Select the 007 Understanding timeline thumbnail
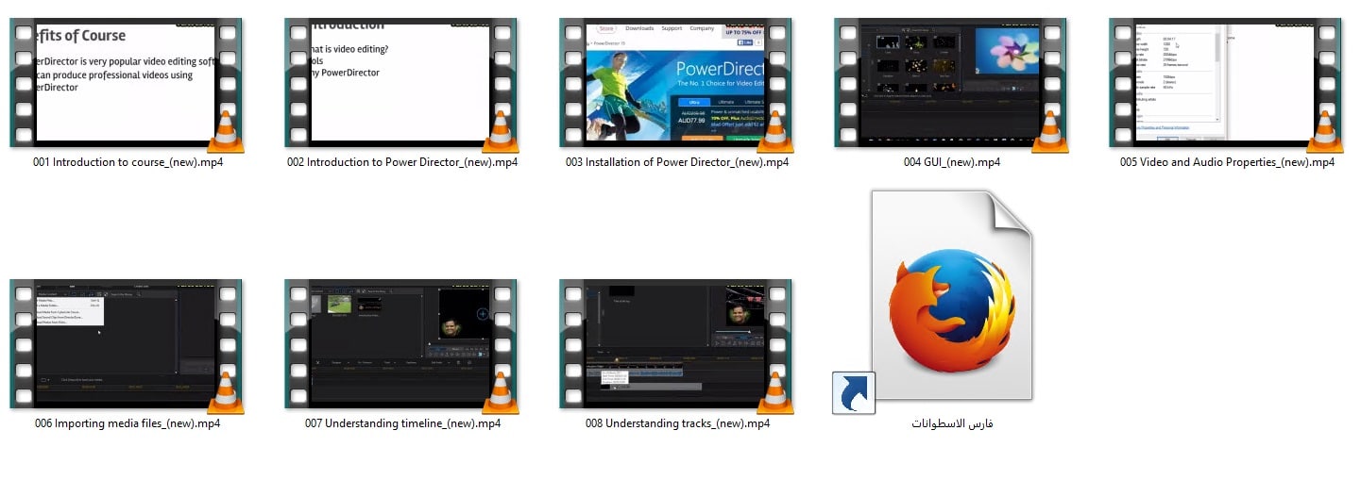Screen dimensions: 1361x480 click(x=400, y=344)
